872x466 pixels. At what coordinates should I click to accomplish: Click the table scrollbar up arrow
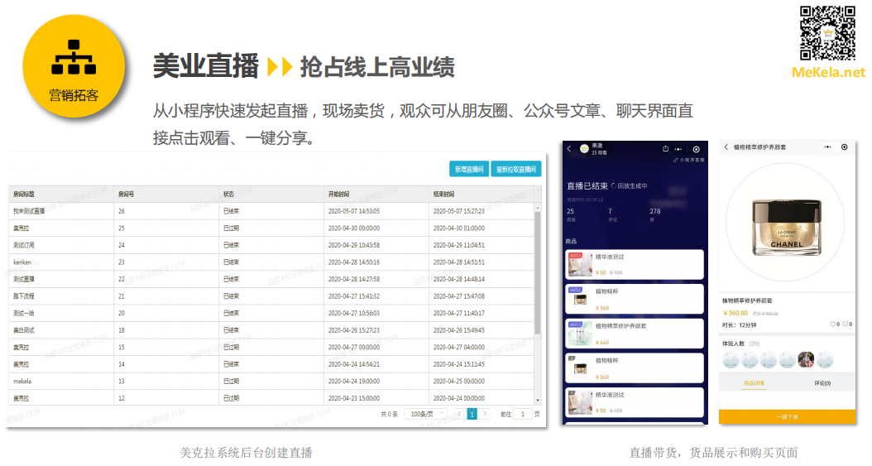(x=538, y=208)
